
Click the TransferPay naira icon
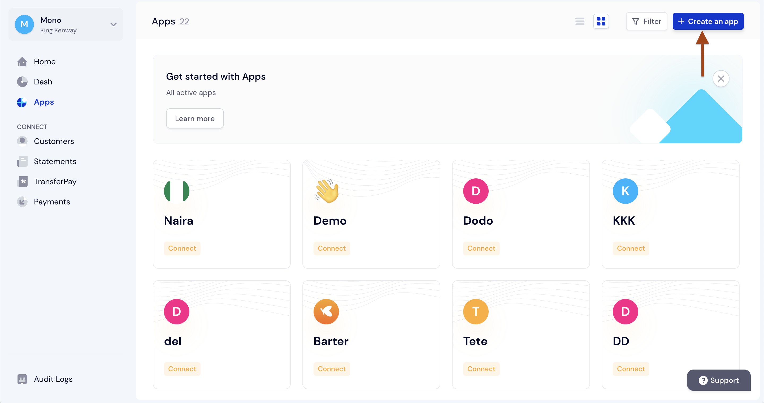[22, 182]
